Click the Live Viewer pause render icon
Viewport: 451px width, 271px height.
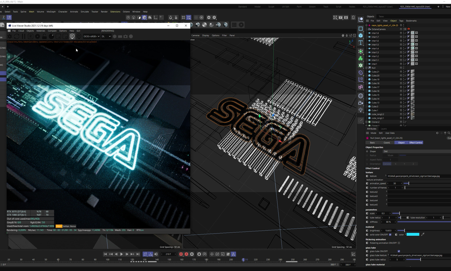pos(24,36)
